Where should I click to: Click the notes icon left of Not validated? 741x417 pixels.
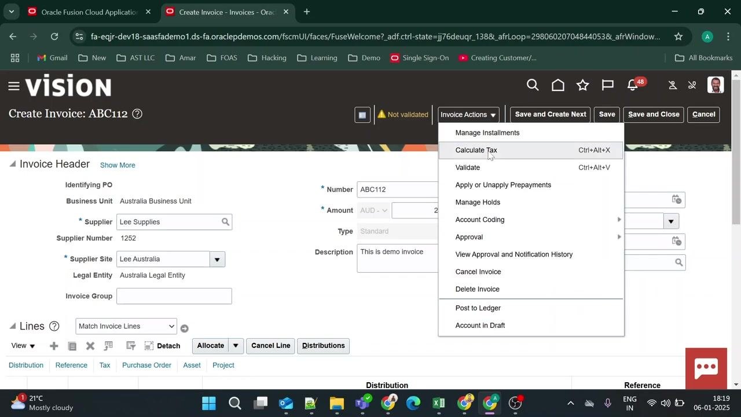[x=362, y=115]
